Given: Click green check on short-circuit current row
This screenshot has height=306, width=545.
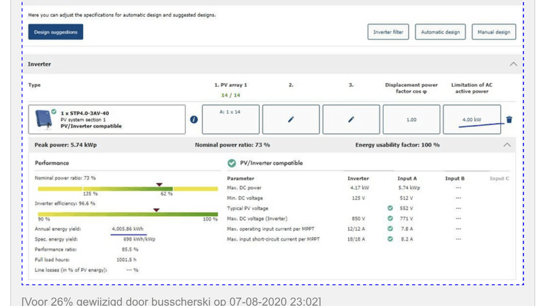Looking at the screenshot, I should coord(390,239).
